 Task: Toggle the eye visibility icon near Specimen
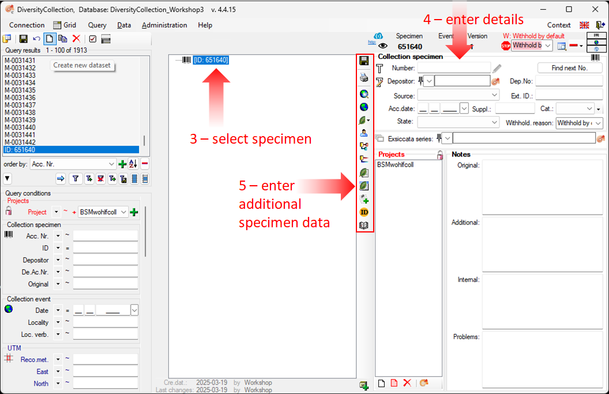(383, 46)
